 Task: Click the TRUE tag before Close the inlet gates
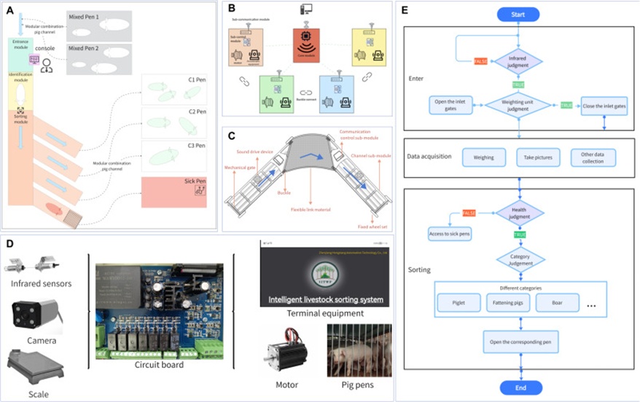point(566,105)
